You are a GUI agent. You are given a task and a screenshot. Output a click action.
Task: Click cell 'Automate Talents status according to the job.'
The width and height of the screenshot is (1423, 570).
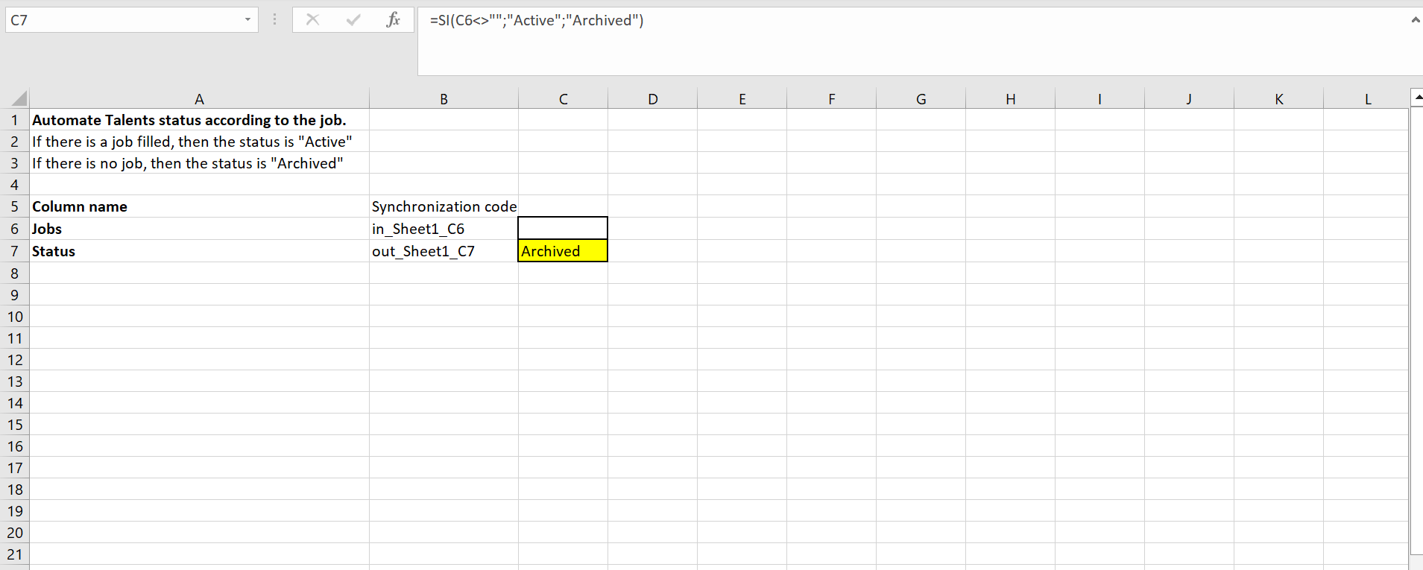tap(199, 120)
